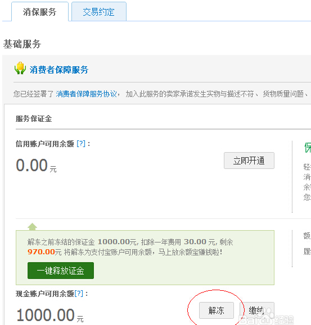Viewport: 311px width, 325px height.
Task: Click the 基础服务 section title
Action: pos(22,44)
